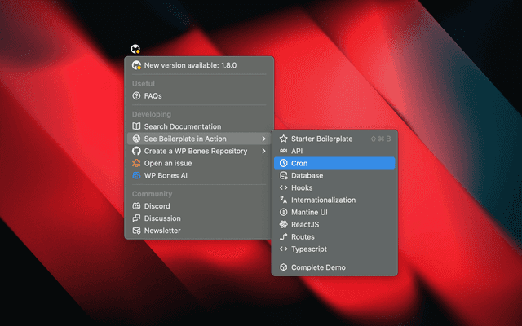
Task: Select Internationalization from the submenu
Action: pos(323,200)
